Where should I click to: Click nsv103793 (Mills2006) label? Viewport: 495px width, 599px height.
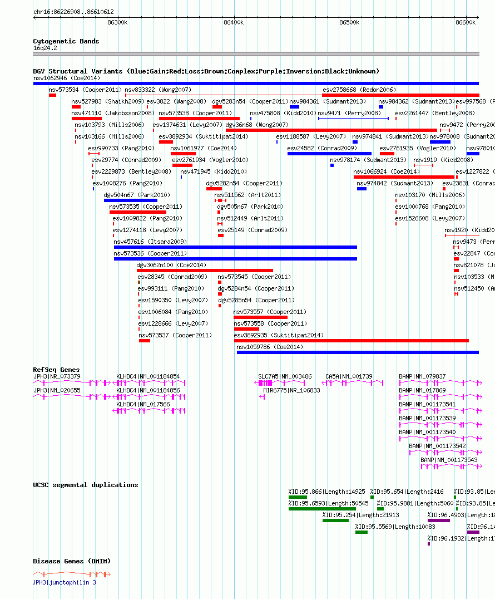click(x=110, y=125)
